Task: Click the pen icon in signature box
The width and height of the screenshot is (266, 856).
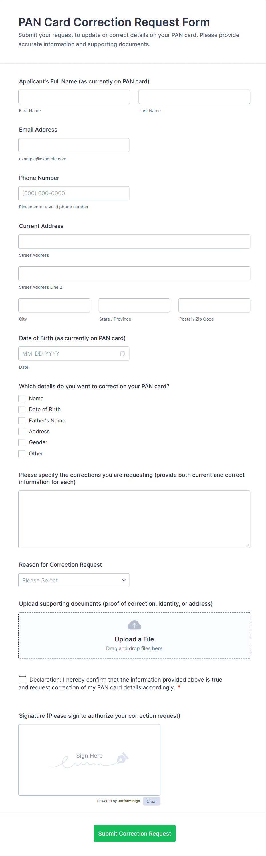Action: coord(122,758)
